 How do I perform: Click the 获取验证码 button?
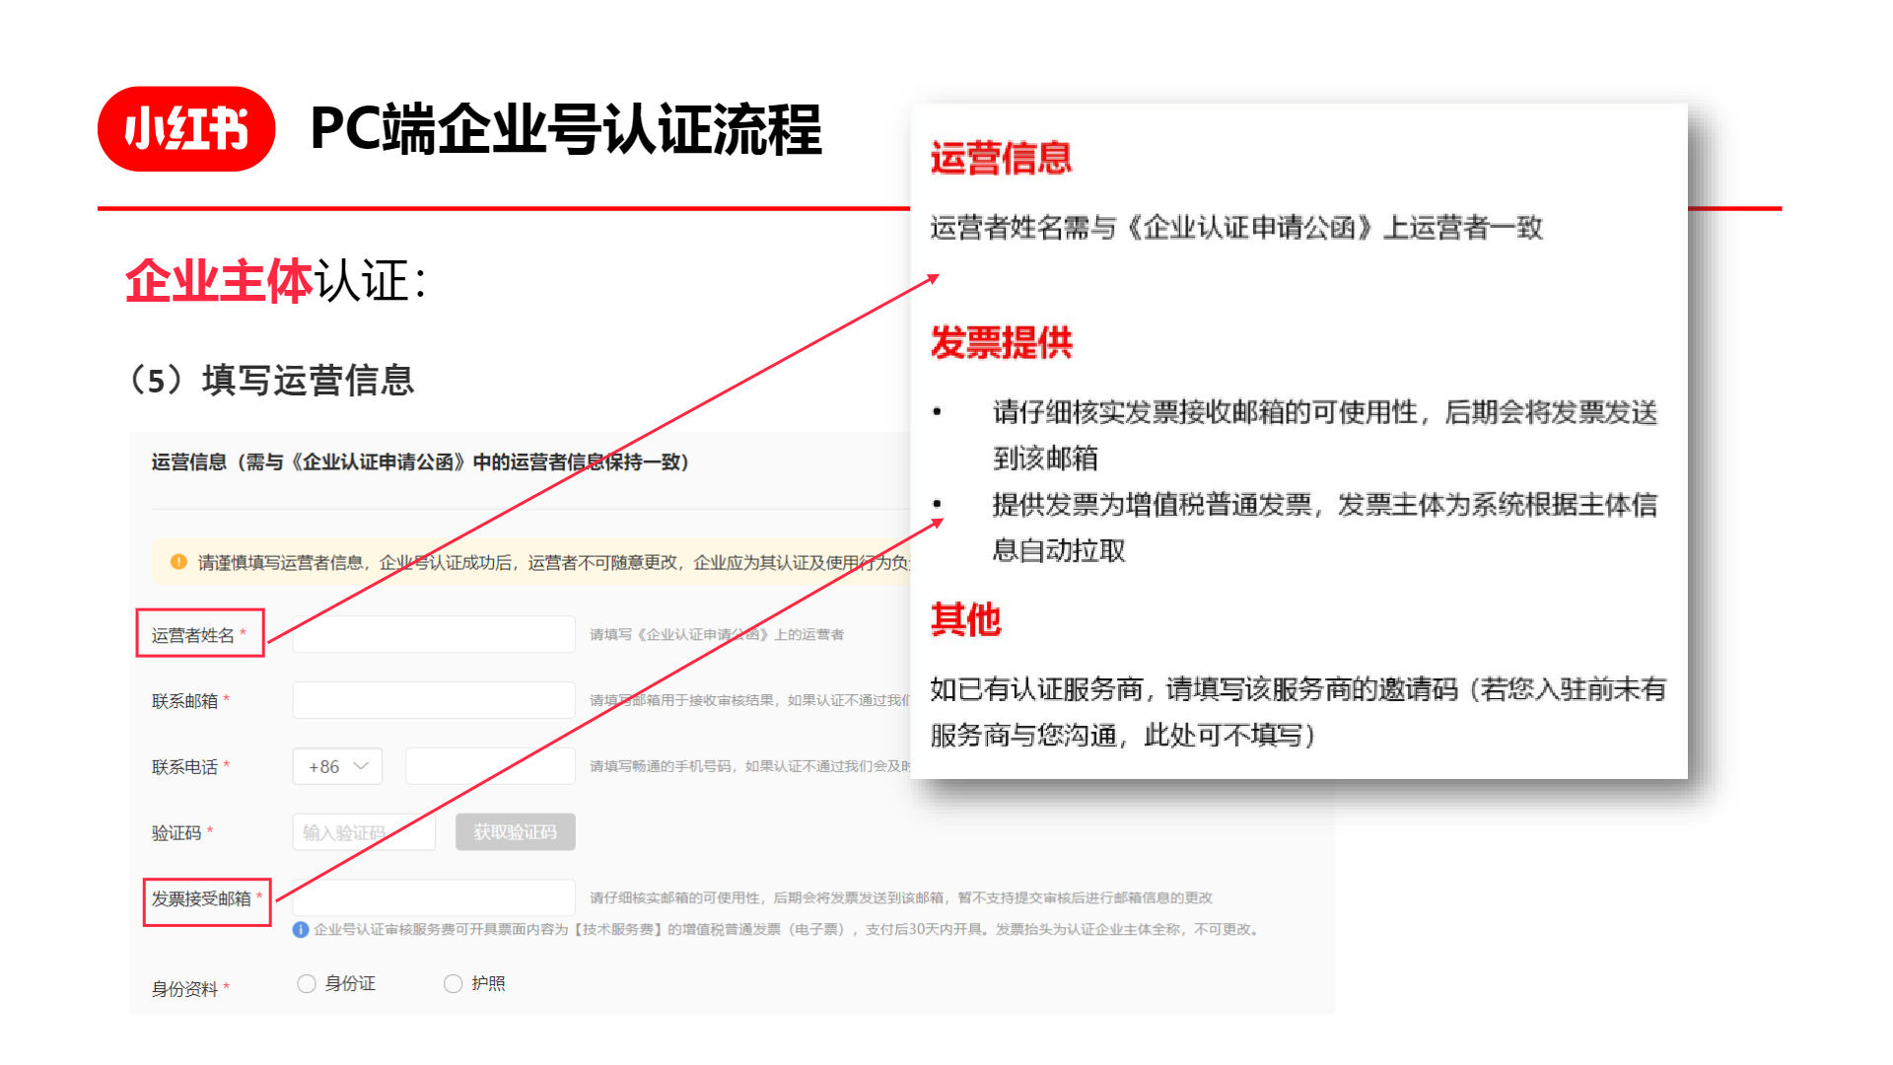click(515, 832)
